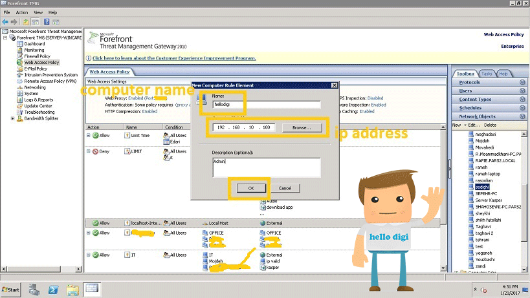Click the tree pane horizontal scrollbar right arrow
Viewport: 530px width, 298px height.
pyautogui.click(x=78, y=269)
